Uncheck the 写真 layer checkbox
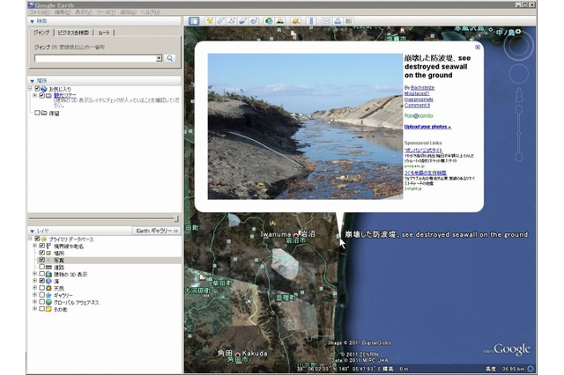 pos(41,261)
